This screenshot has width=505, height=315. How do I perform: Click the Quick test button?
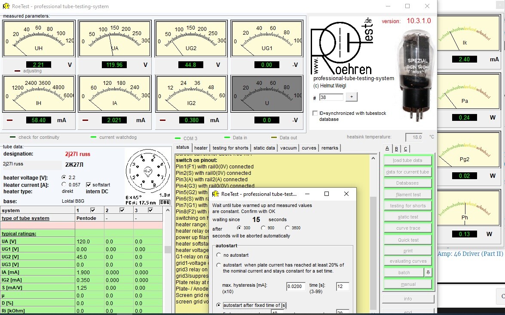(x=408, y=240)
